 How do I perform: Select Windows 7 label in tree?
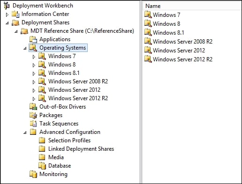(x=62, y=56)
